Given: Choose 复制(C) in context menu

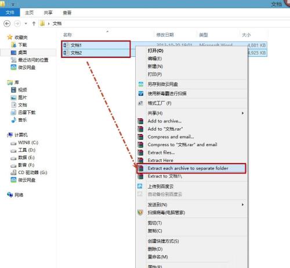Looking at the screenshot, I should click(155, 231).
